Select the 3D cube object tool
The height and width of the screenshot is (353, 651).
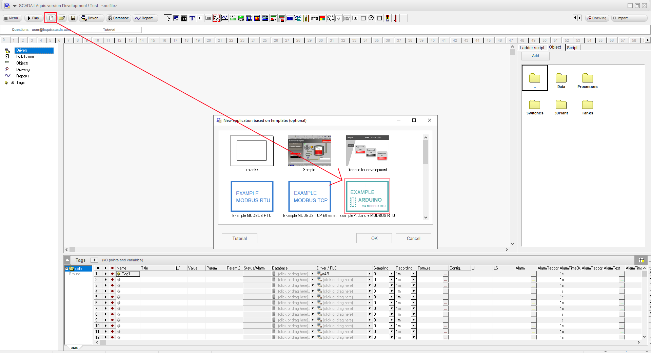coord(339,18)
